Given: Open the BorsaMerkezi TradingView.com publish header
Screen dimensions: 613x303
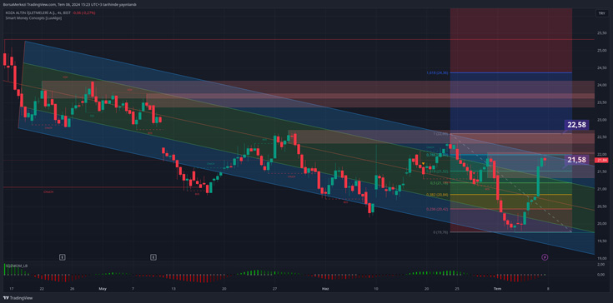Looking at the screenshot, I should [69, 4].
